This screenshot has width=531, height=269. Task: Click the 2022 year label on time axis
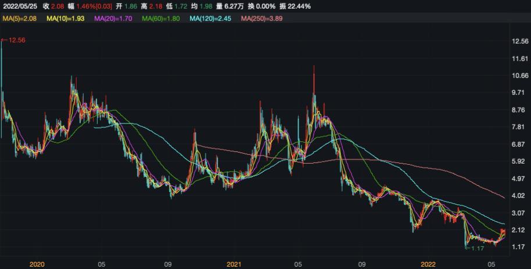[x=428, y=264]
